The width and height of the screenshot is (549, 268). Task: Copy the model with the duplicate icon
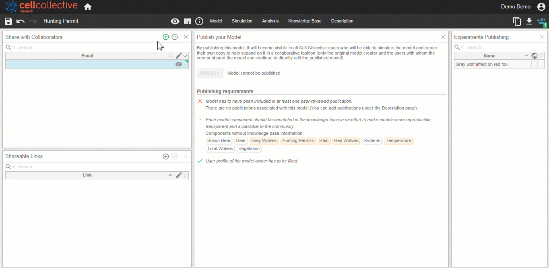[x=517, y=21]
